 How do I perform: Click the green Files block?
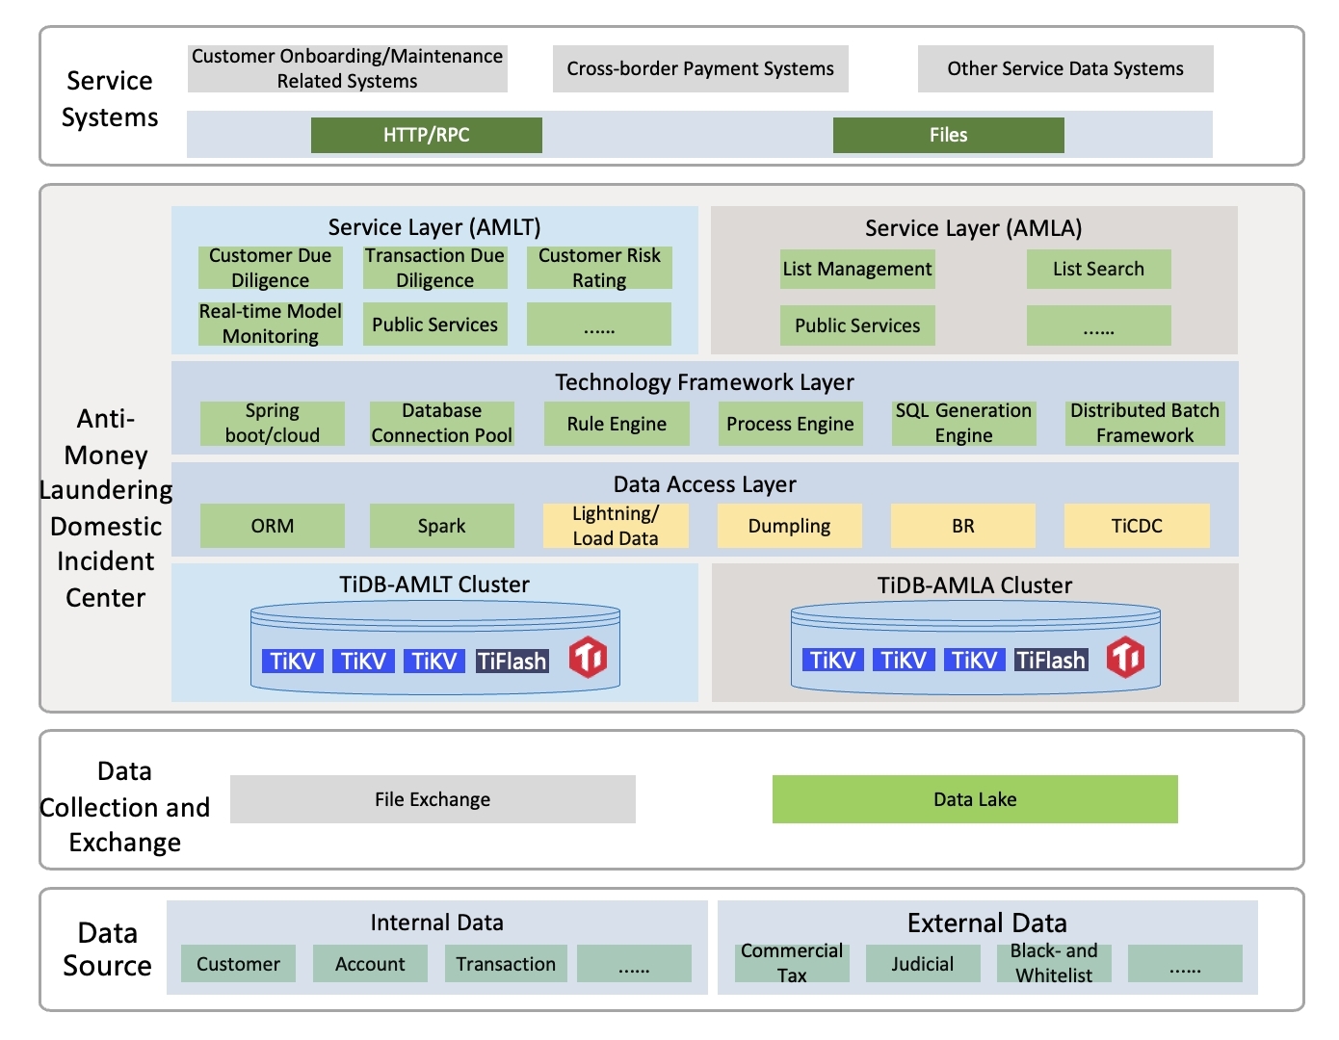(948, 135)
